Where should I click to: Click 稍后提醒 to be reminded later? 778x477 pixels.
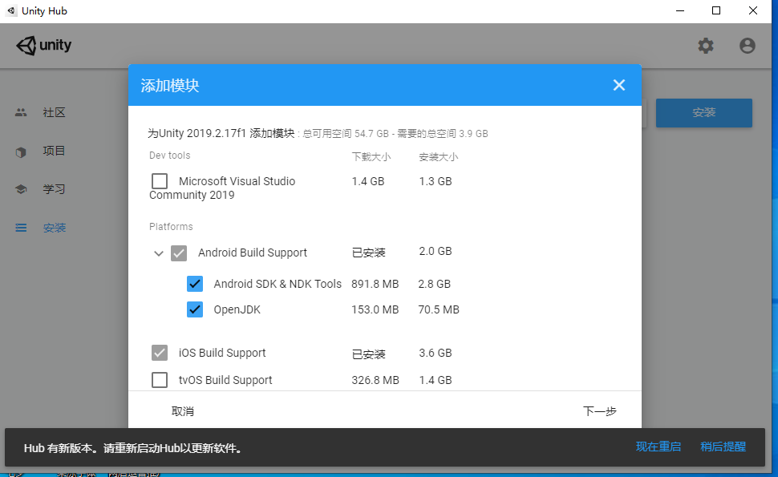[723, 447]
